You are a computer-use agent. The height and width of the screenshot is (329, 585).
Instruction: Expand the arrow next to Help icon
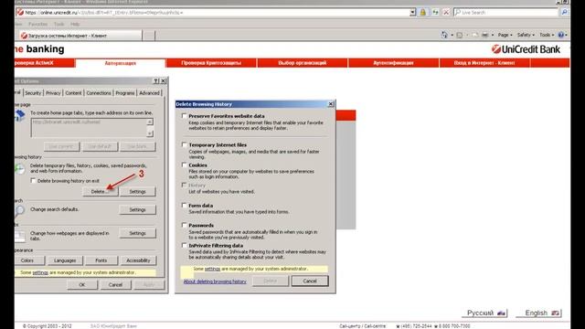[567, 35]
